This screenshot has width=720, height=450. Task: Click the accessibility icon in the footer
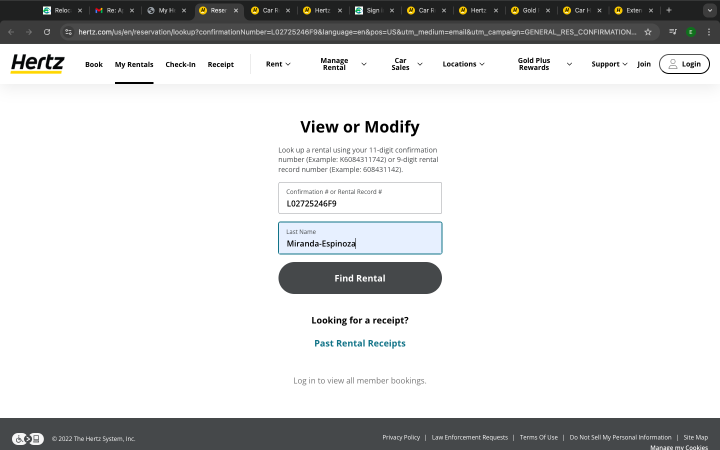pos(28,439)
